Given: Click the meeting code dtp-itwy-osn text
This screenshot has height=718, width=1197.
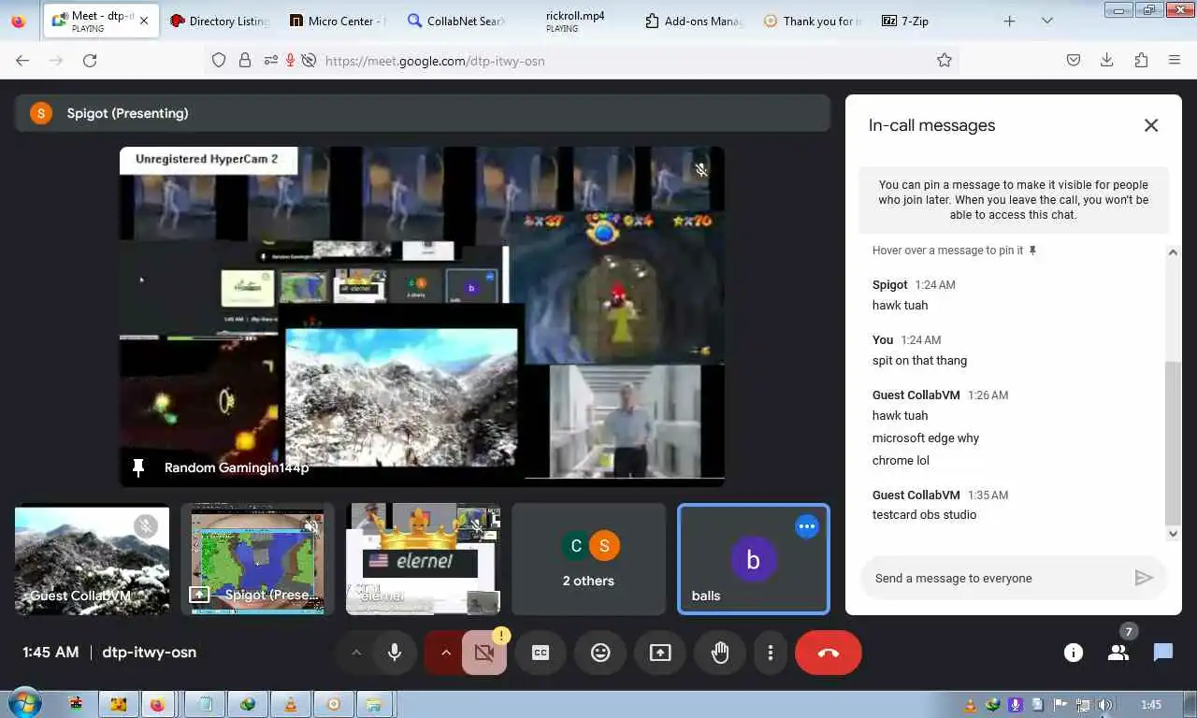Looking at the screenshot, I should pyautogui.click(x=149, y=653).
